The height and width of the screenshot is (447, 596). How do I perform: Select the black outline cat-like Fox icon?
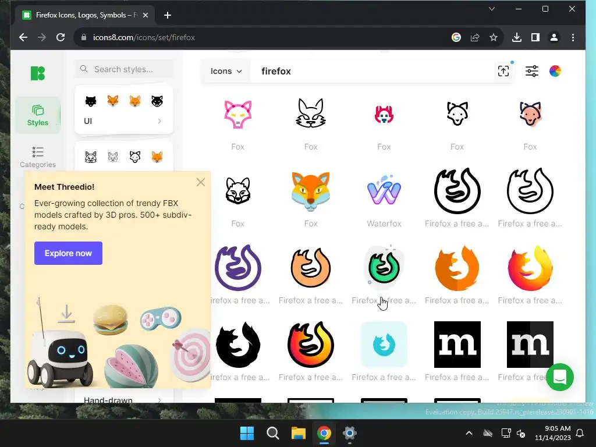311,113
